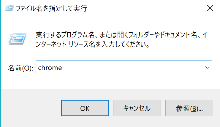Screen dimensions: 220x127
Task: Click the gray footer area left of OK
Action: tap(30, 108)
